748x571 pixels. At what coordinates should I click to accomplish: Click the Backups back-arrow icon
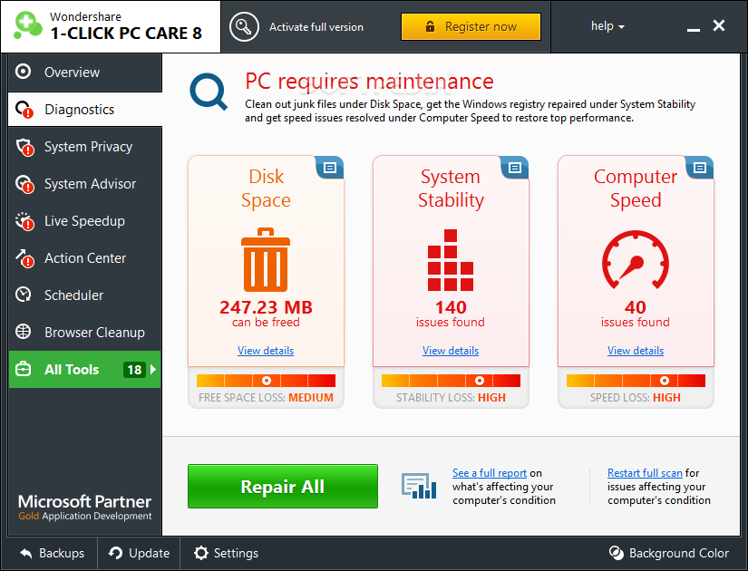[x=26, y=554]
